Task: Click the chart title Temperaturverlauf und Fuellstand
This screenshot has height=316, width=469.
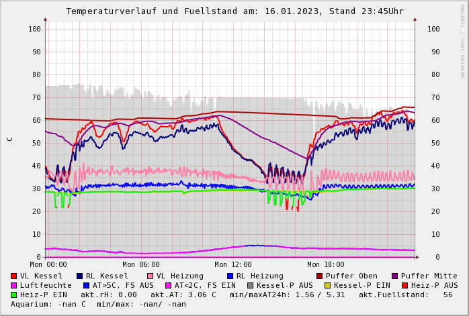Action: [234, 11]
